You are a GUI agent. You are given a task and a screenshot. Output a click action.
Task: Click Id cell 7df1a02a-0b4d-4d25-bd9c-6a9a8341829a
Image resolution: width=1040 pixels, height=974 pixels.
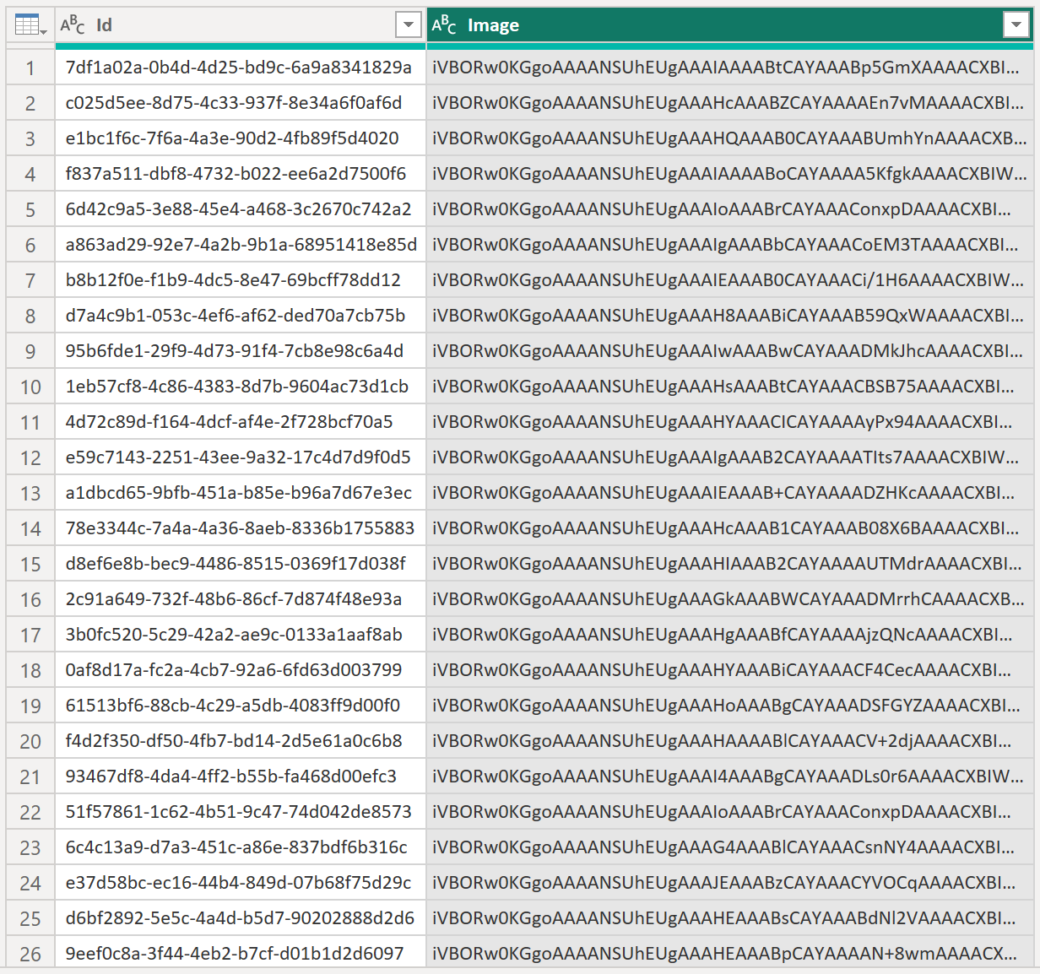click(x=241, y=68)
